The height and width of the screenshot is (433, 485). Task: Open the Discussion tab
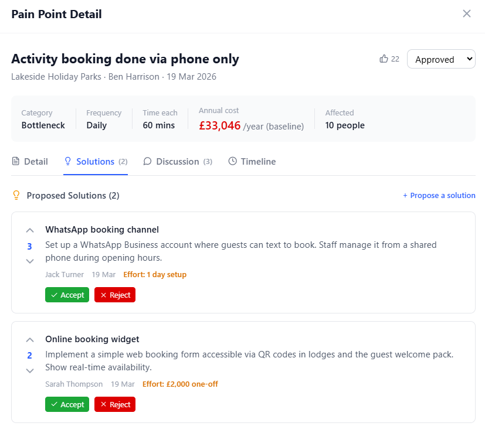click(178, 162)
